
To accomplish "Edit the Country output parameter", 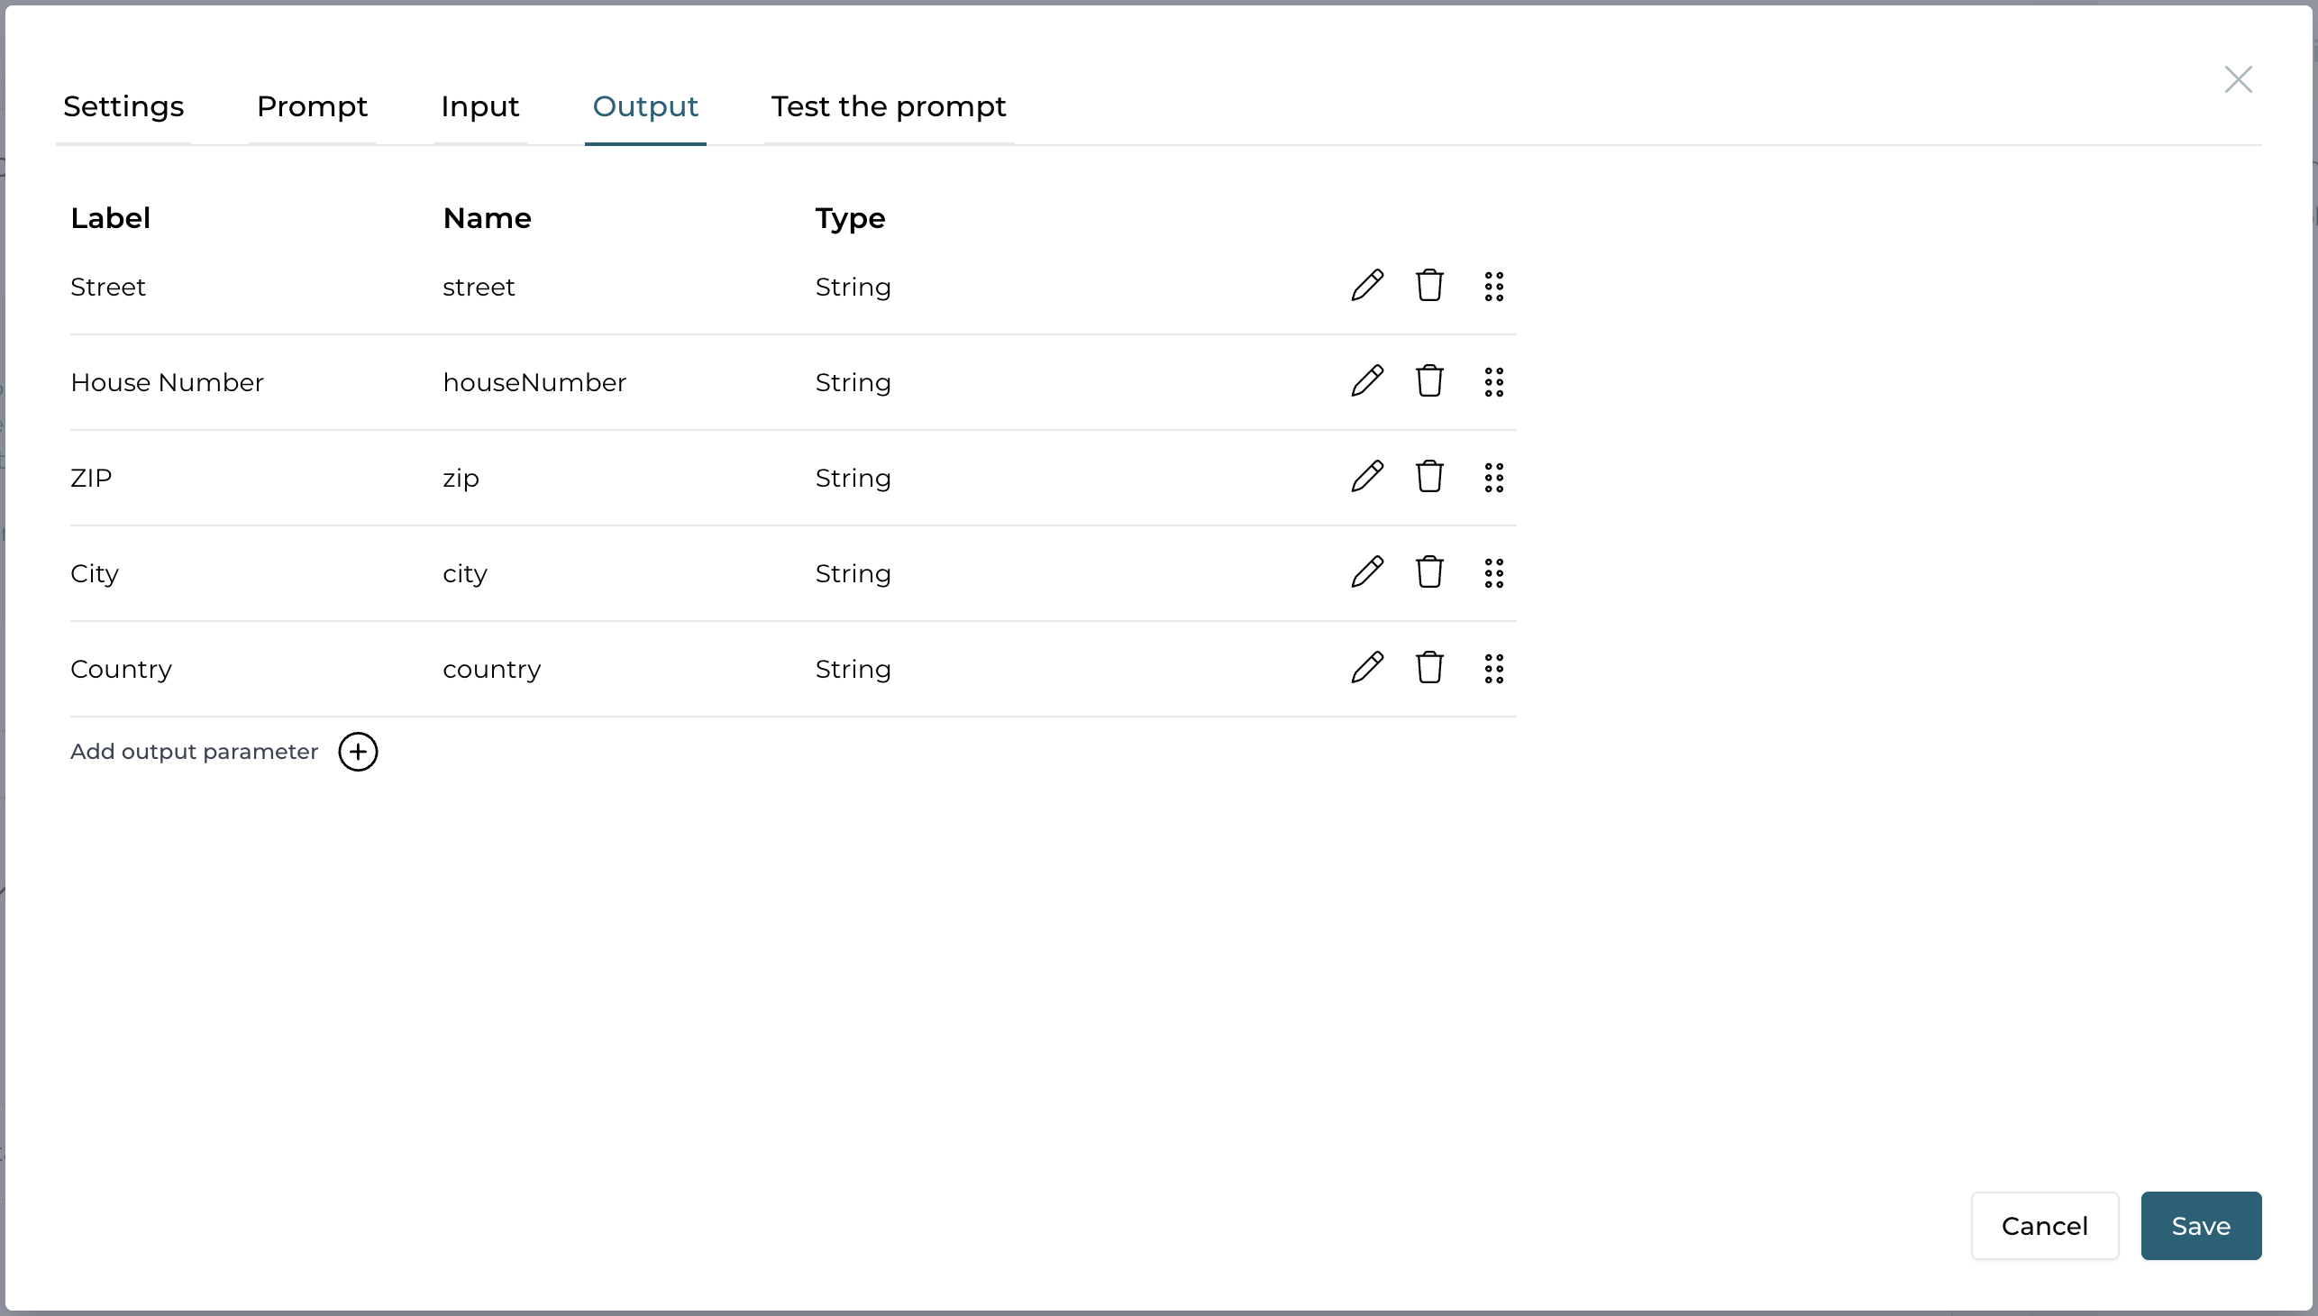I will pos(1366,668).
